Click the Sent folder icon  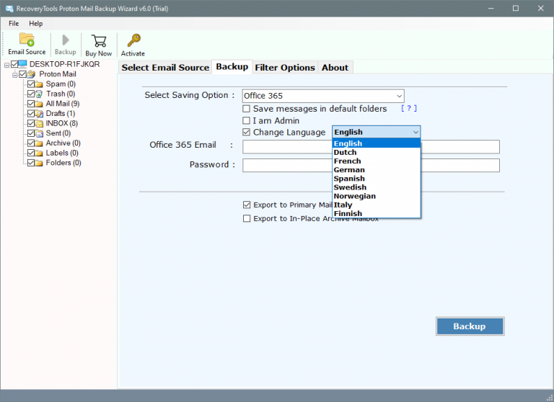point(39,133)
